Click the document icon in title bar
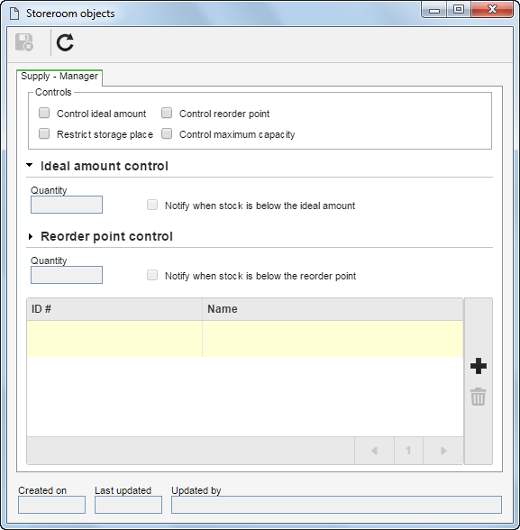Image resolution: width=520 pixels, height=530 pixels. pos(14,14)
